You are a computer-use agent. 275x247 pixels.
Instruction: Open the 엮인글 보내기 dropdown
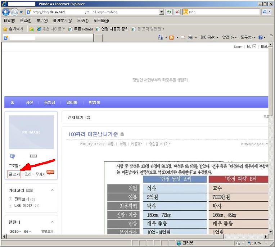click(159, 144)
